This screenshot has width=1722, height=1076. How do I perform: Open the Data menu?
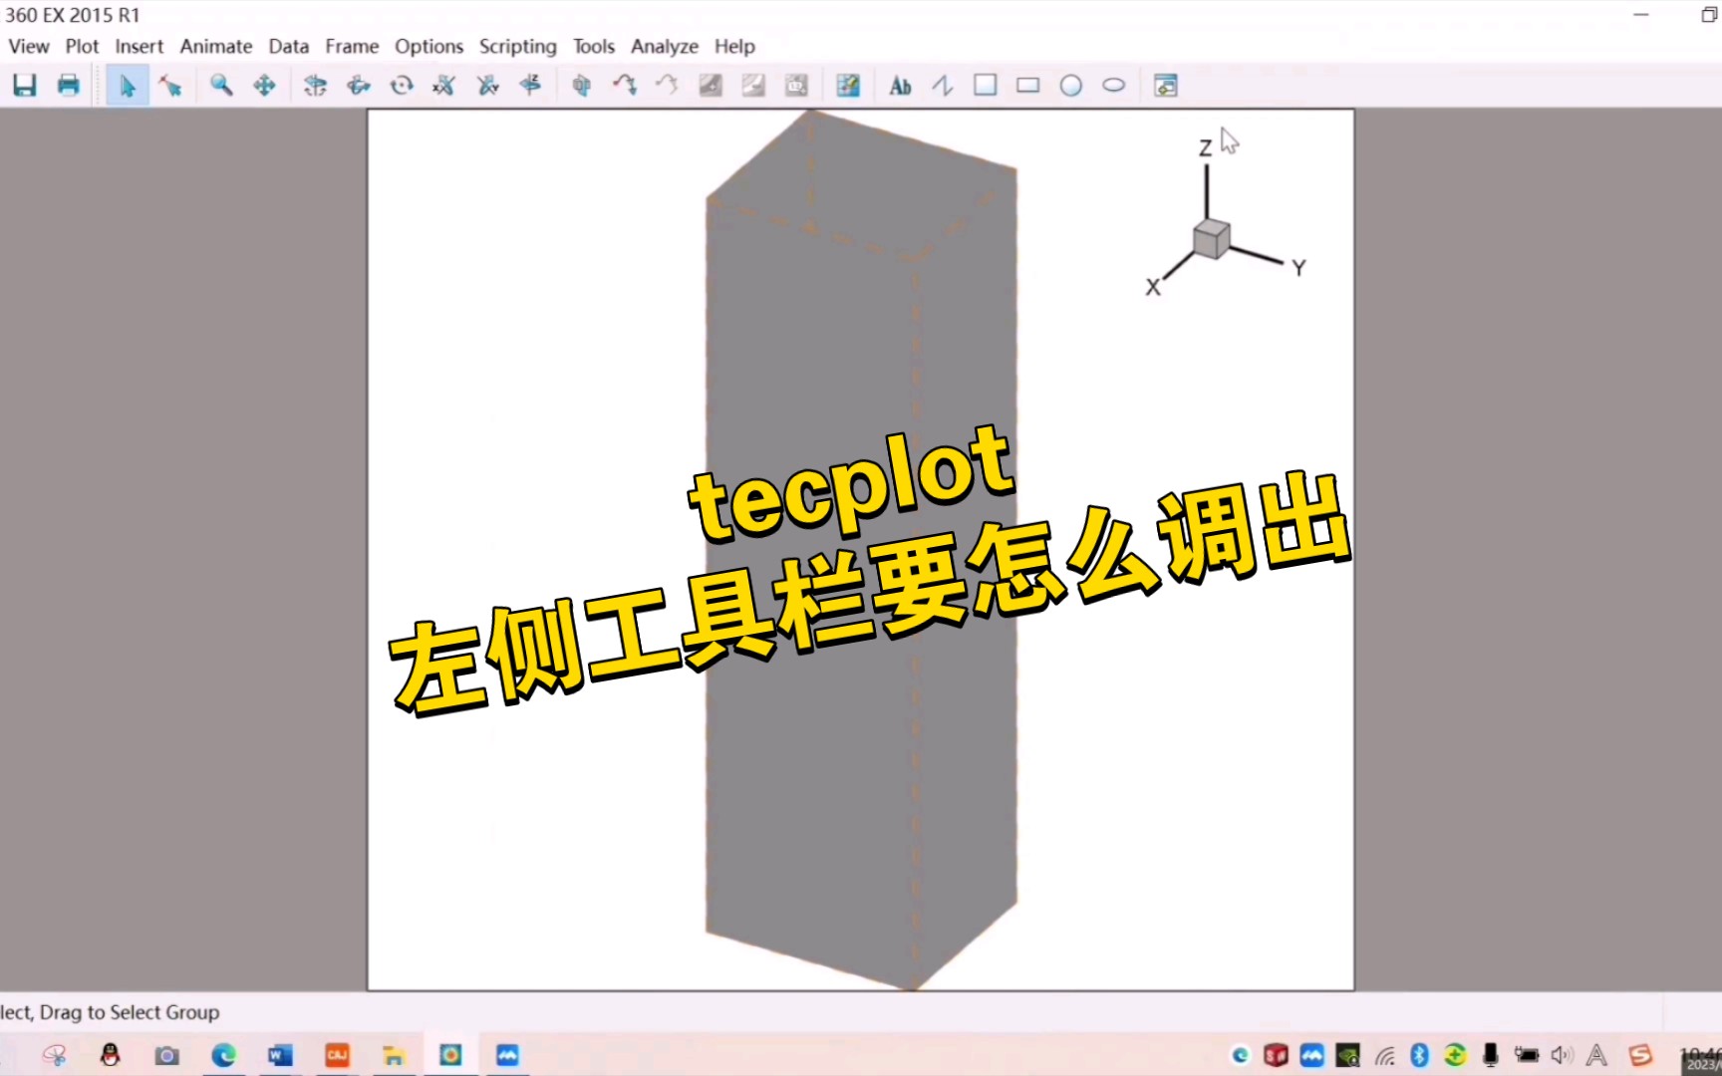pos(289,47)
